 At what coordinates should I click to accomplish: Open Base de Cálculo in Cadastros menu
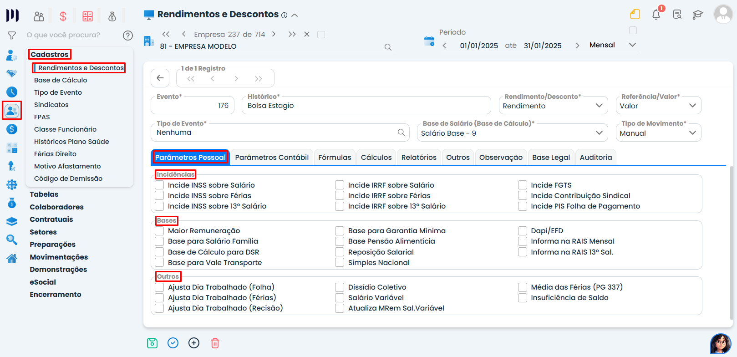pyautogui.click(x=61, y=80)
